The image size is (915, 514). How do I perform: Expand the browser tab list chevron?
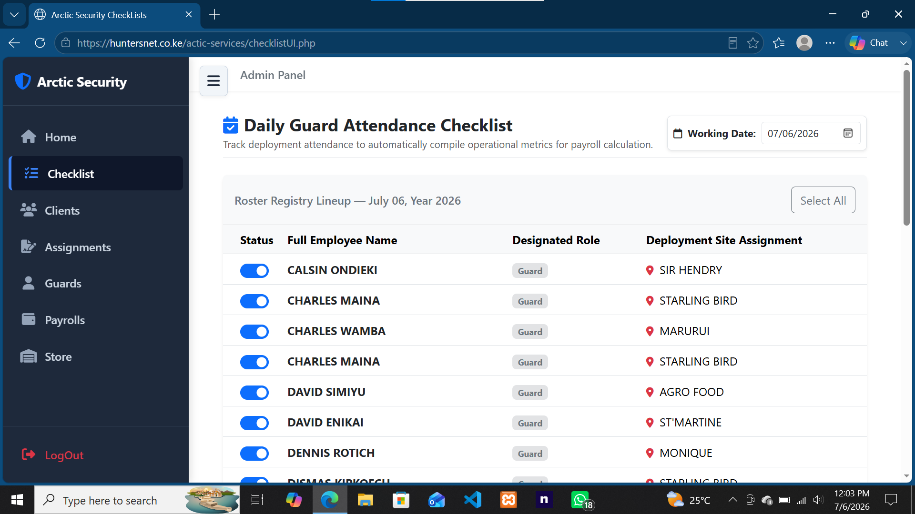click(x=14, y=15)
